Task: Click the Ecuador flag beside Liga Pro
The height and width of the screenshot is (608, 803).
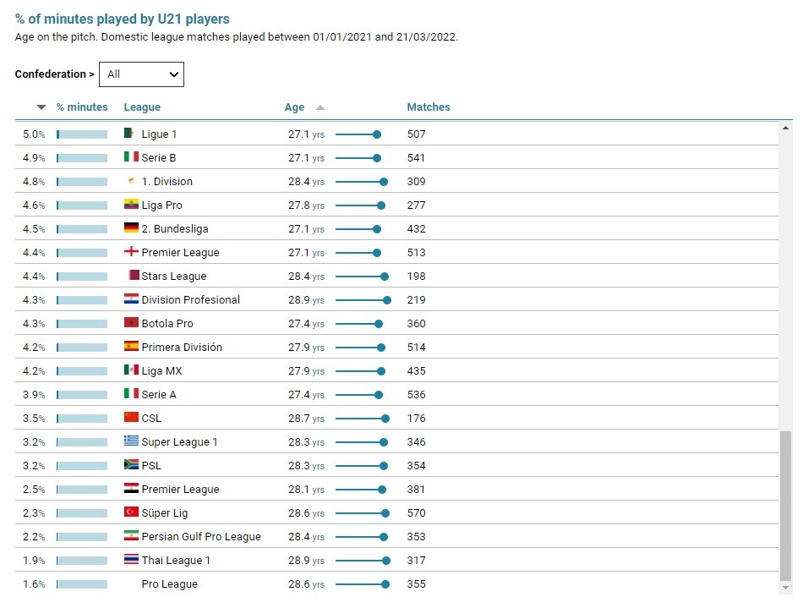Action: [x=131, y=205]
